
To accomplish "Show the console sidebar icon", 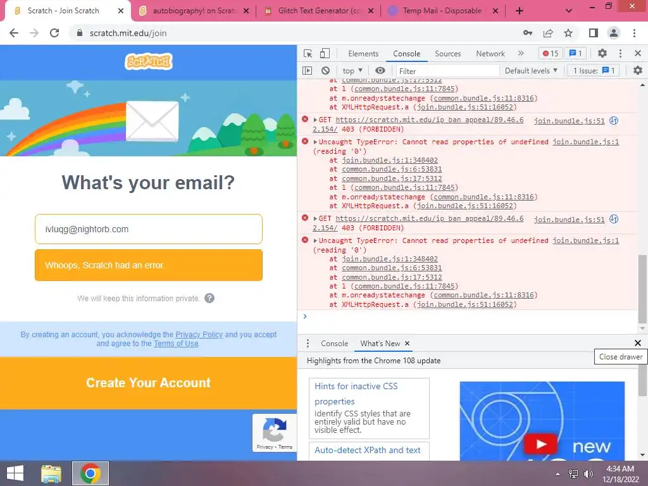I will tap(307, 71).
